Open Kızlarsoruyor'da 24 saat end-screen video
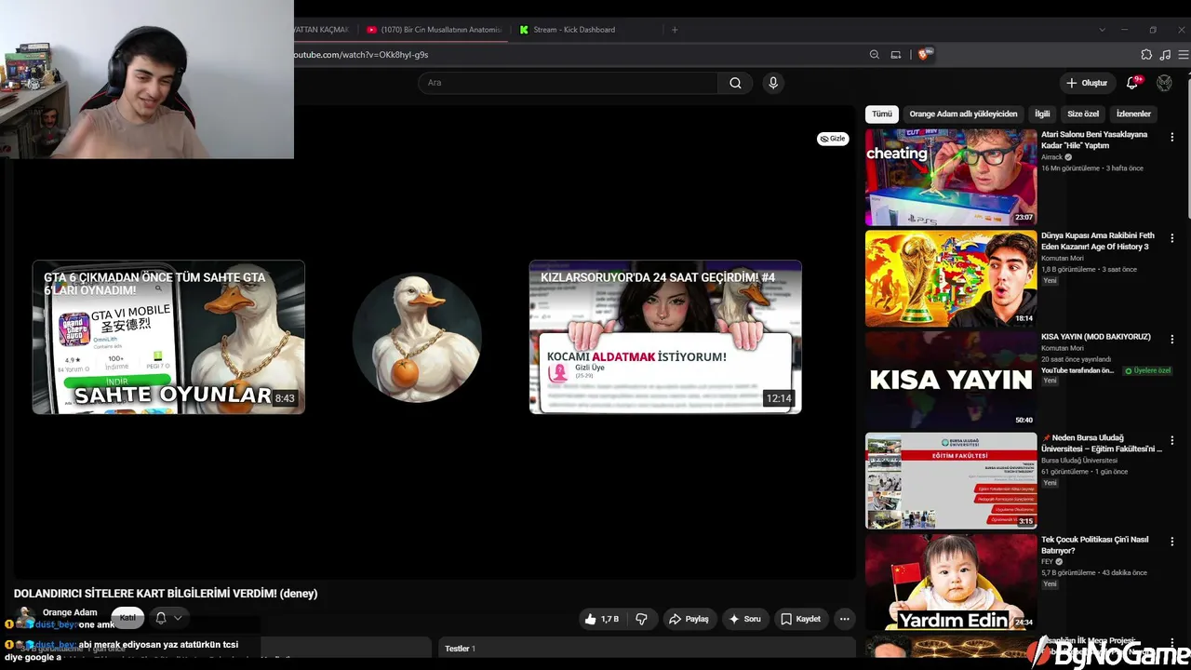1191x670 pixels. pos(665,337)
